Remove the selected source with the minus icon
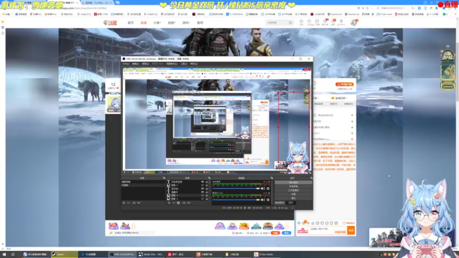The image size is (459, 258). tap(174, 203)
